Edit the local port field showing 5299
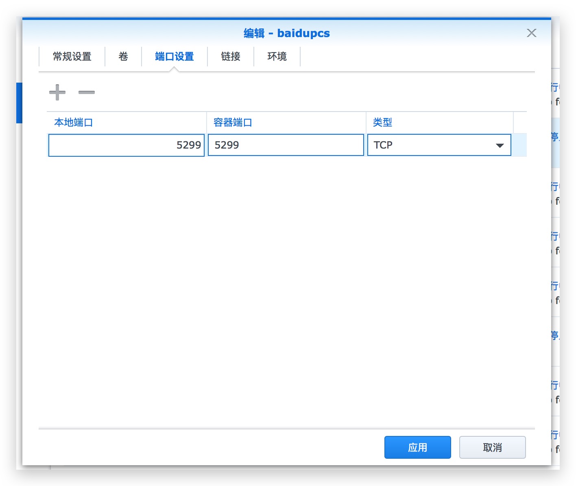The width and height of the screenshot is (576, 486). pos(127,145)
